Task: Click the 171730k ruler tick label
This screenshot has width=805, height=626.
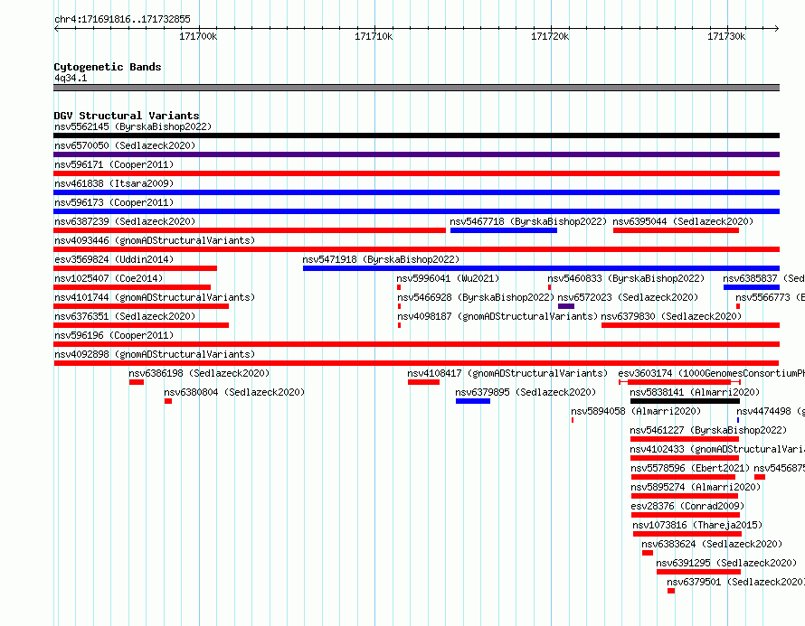Action: (726, 36)
